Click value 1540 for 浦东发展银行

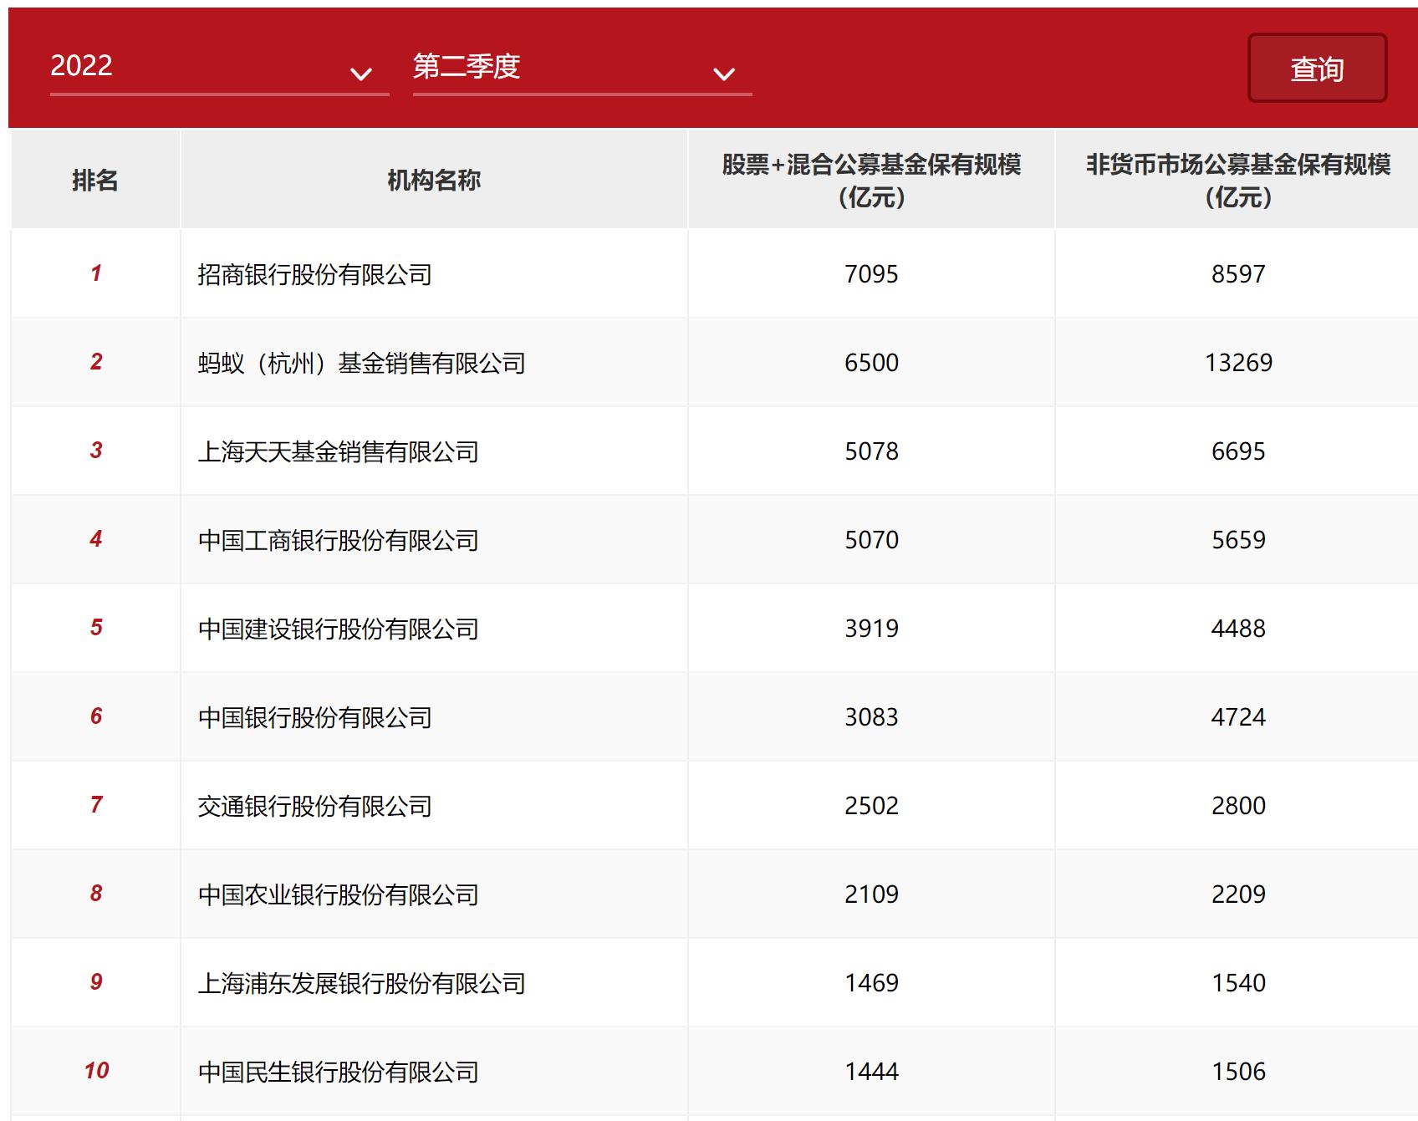pos(1238,983)
